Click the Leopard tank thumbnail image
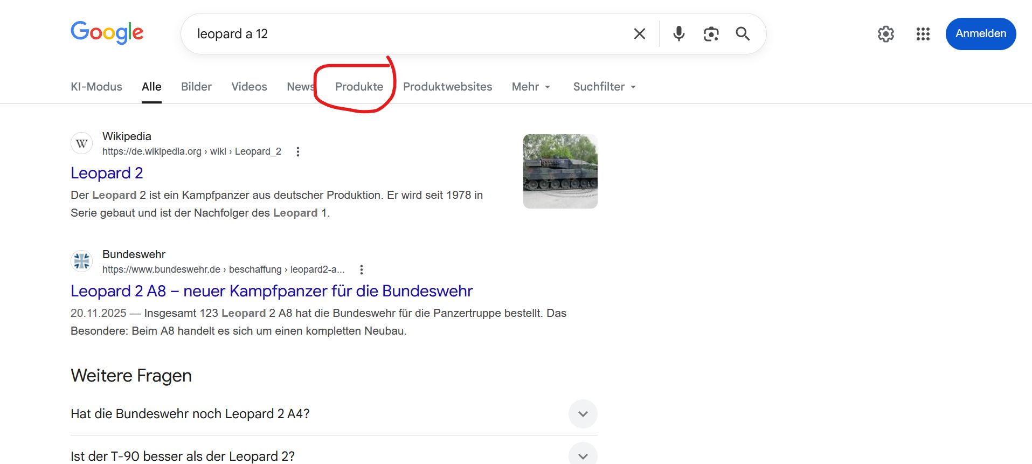1032x464 pixels. point(560,171)
